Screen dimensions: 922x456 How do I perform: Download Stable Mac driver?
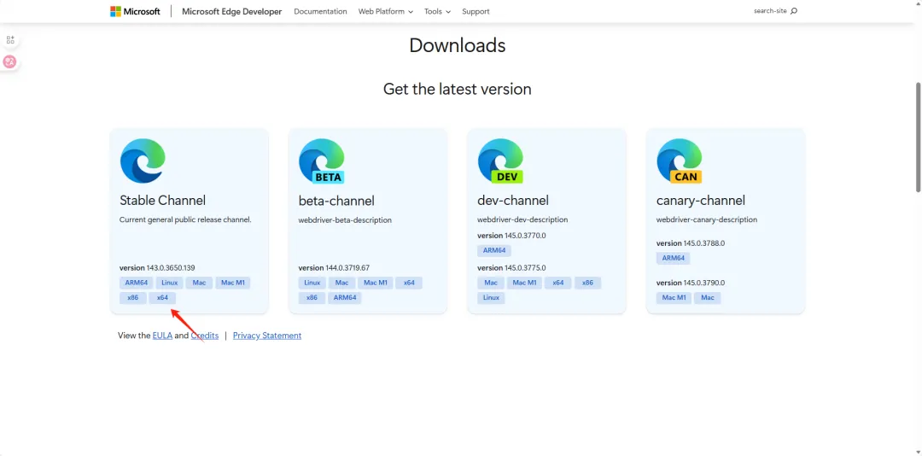coord(199,283)
